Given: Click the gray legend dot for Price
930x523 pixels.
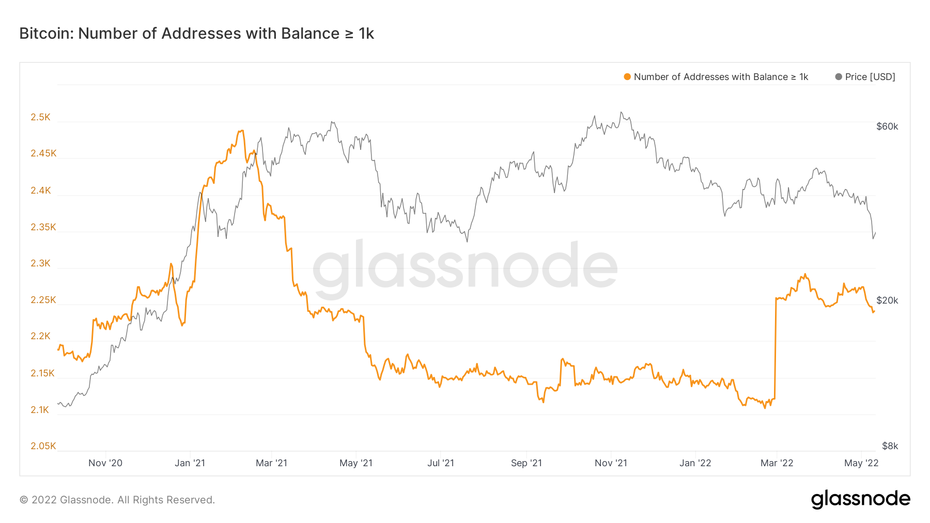Looking at the screenshot, I should tap(839, 77).
